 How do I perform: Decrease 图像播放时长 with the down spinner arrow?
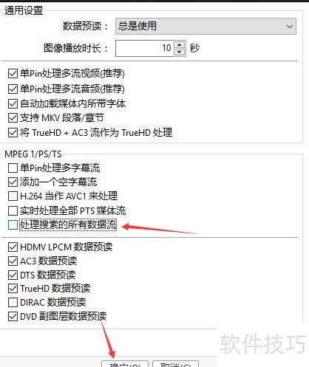180,52
